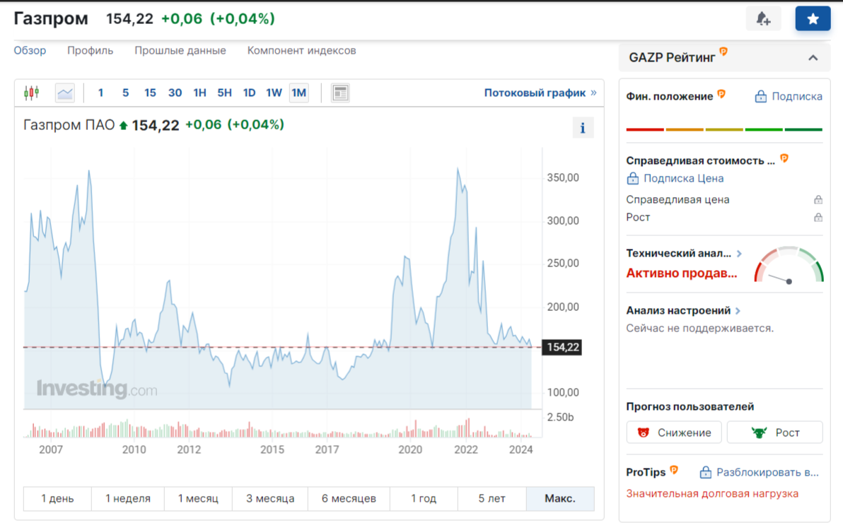The height and width of the screenshot is (530, 843).
Task: Click the Подписка Цена link
Action: pos(683,178)
